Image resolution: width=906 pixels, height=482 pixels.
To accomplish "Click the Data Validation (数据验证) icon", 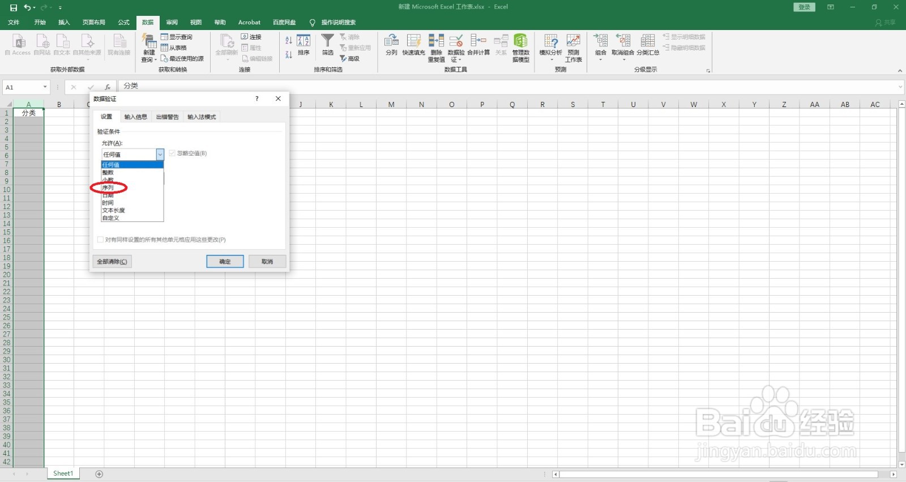I will 456,41.
